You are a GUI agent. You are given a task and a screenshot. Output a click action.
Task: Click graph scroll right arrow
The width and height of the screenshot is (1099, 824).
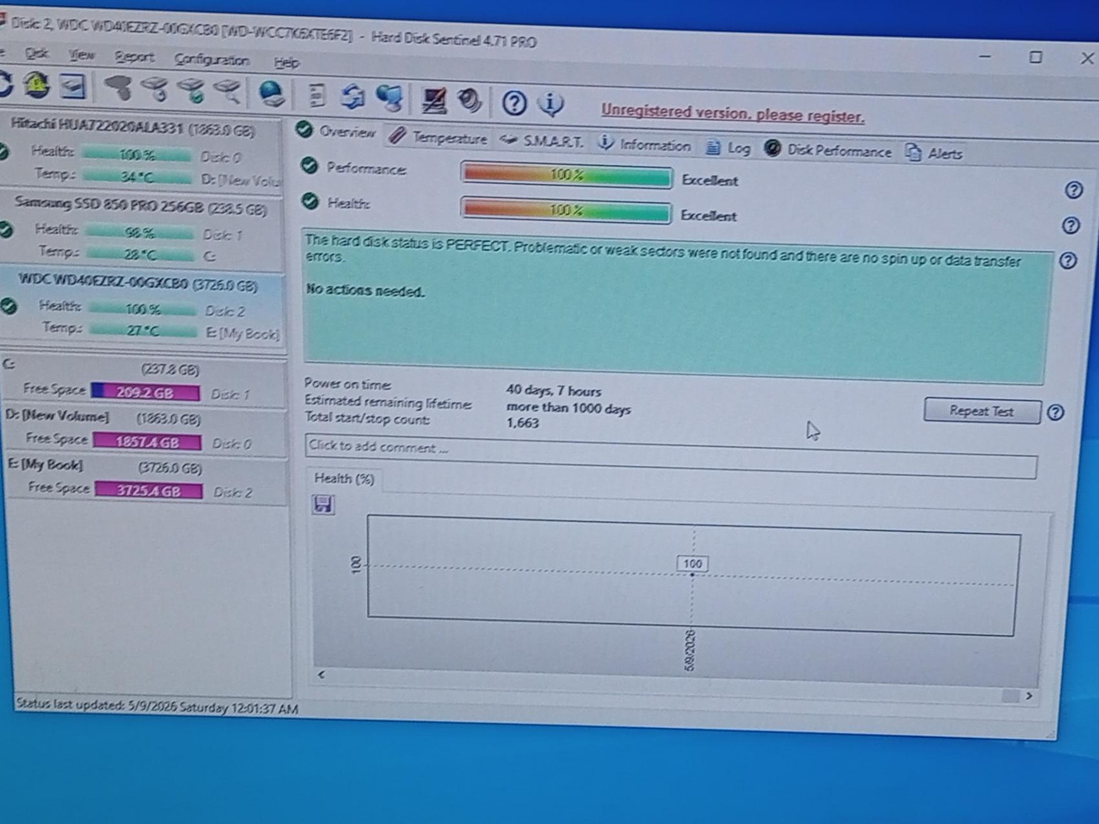[x=1029, y=695]
